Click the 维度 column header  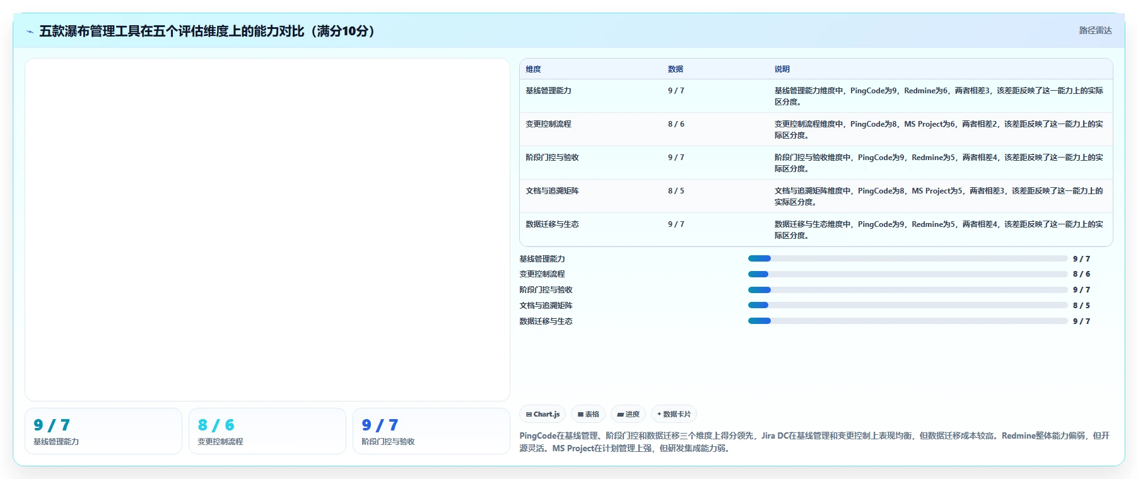coord(534,69)
